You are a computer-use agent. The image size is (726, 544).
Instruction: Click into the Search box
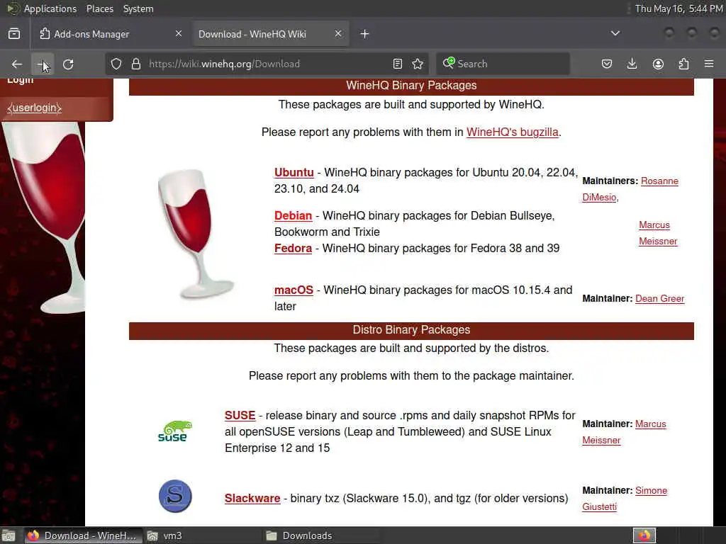point(503,64)
